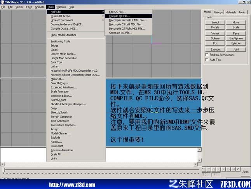
Task: Toggle the Anim mode button
Action: 245,171
